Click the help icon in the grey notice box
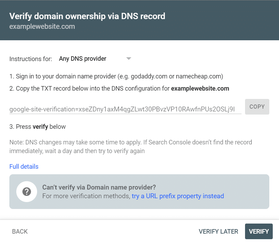Screen dimensions: 279x243 pos(27,192)
